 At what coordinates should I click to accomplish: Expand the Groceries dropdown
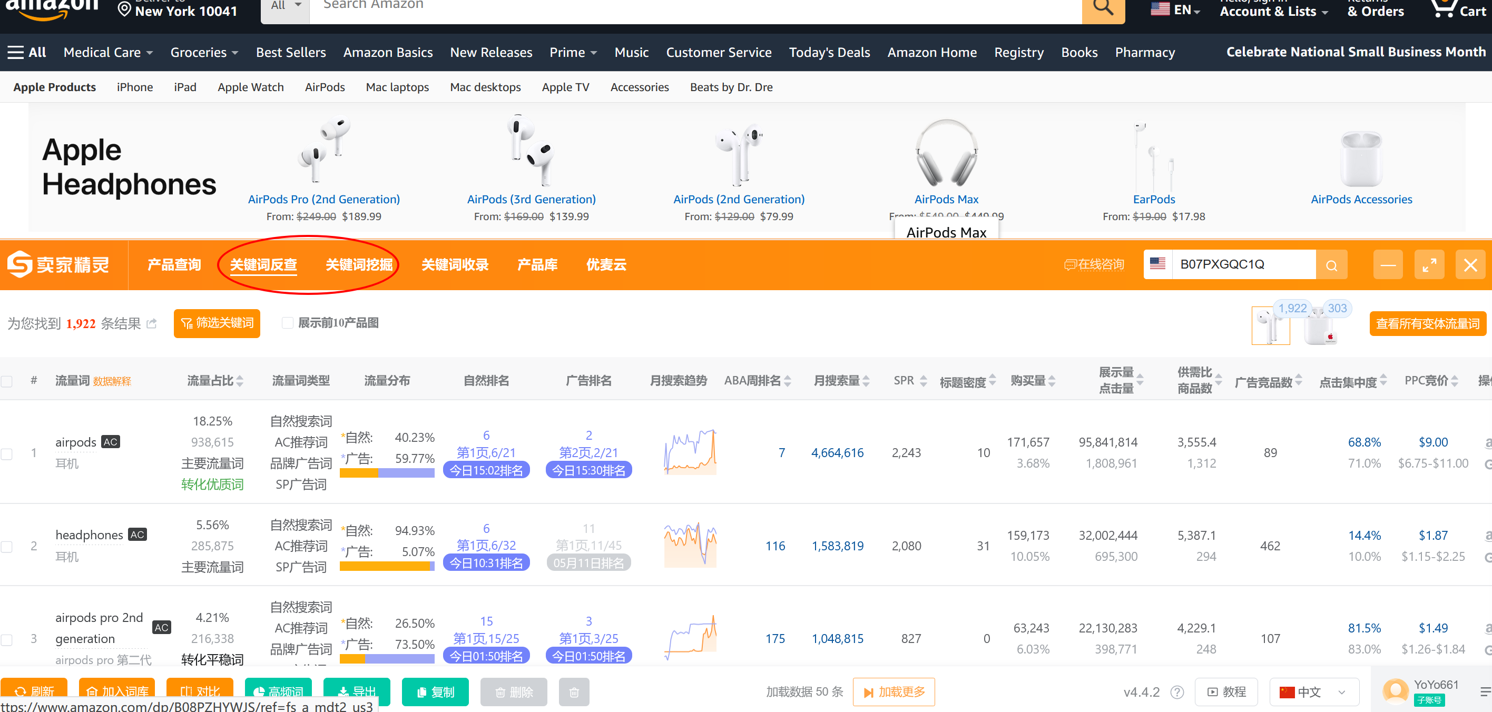pyautogui.click(x=204, y=53)
